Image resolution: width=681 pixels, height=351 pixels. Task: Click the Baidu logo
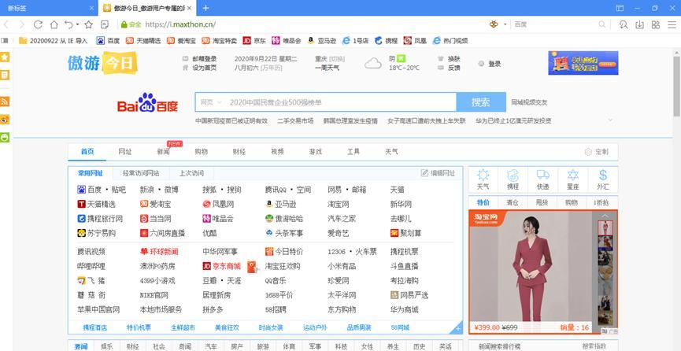[x=148, y=102]
